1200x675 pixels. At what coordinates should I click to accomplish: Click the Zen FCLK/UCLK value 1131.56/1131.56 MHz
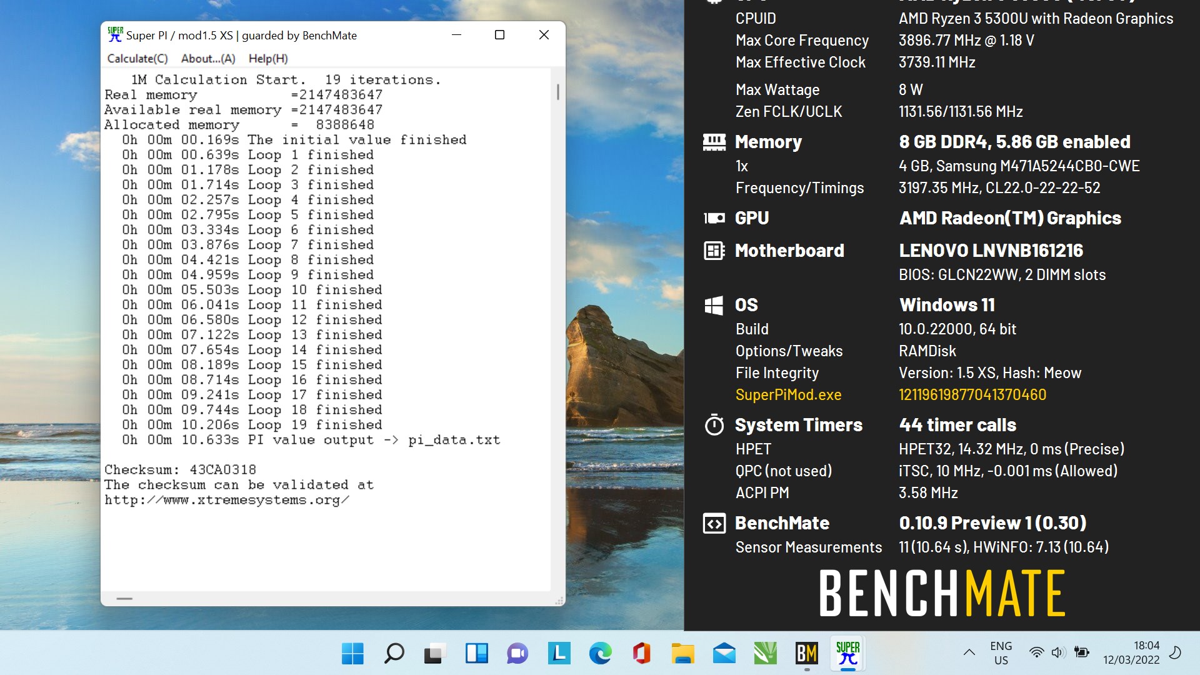(x=961, y=112)
